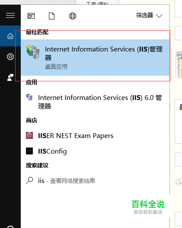Launch Internet Information Services (IIS)管理器 best match

tap(95, 58)
